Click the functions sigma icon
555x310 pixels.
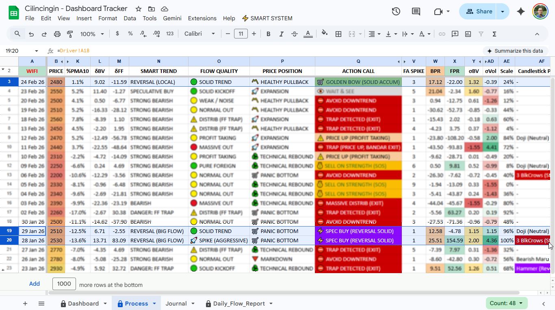pyautogui.click(x=494, y=34)
